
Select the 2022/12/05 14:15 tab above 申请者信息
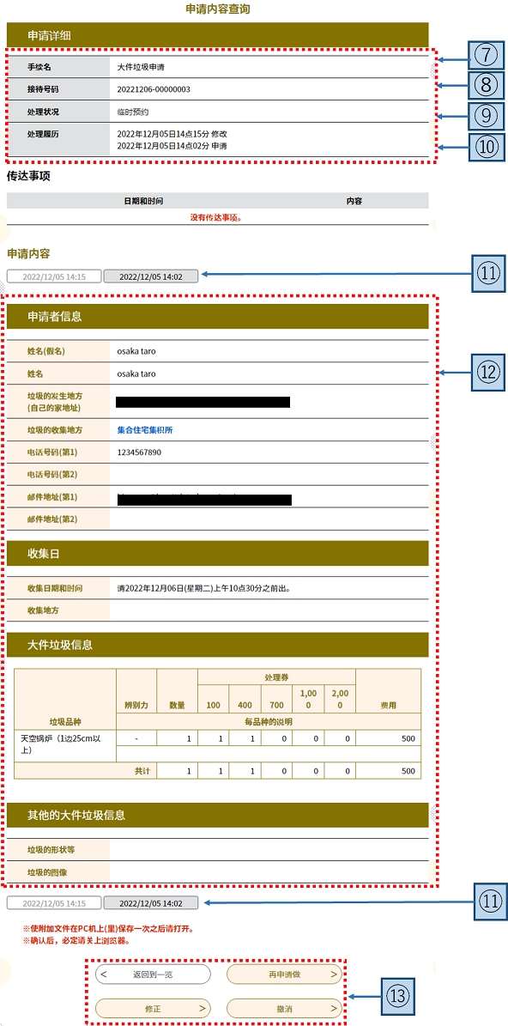pos(54,276)
